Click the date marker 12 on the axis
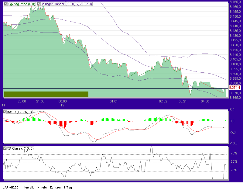Viewport: 243px width, 190px height. tap(63, 105)
